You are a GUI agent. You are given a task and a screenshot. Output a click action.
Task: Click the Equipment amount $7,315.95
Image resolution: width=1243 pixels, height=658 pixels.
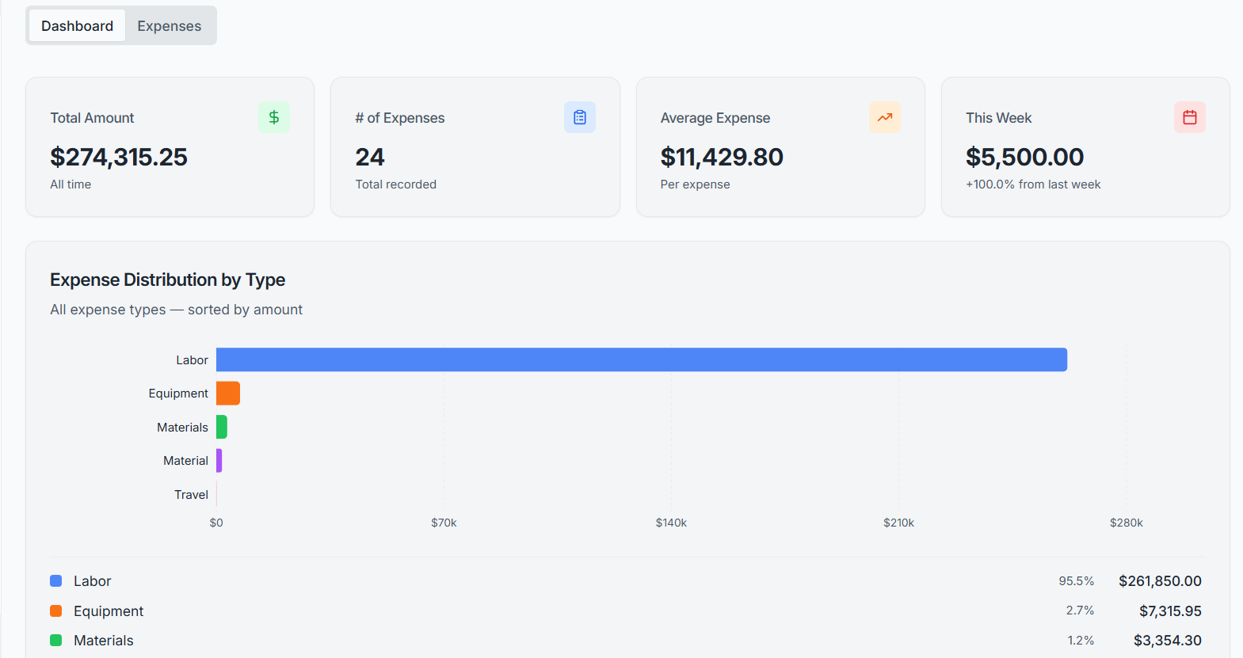pos(1170,611)
